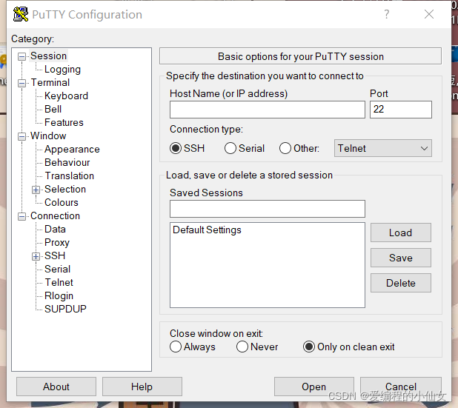Close the PuTTY Configuration window
The height and width of the screenshot is (408, 458).
click(429, 14)
